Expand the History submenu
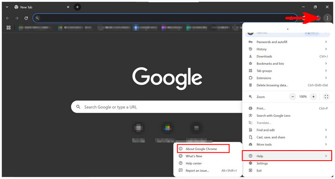The width and height of the screenshot is (335, 179). [x=287, y=49]
